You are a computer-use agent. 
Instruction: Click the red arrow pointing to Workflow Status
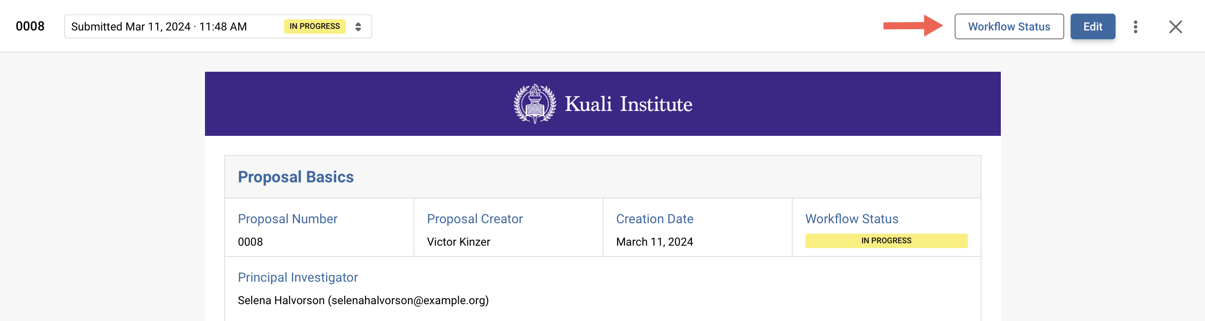912,26
